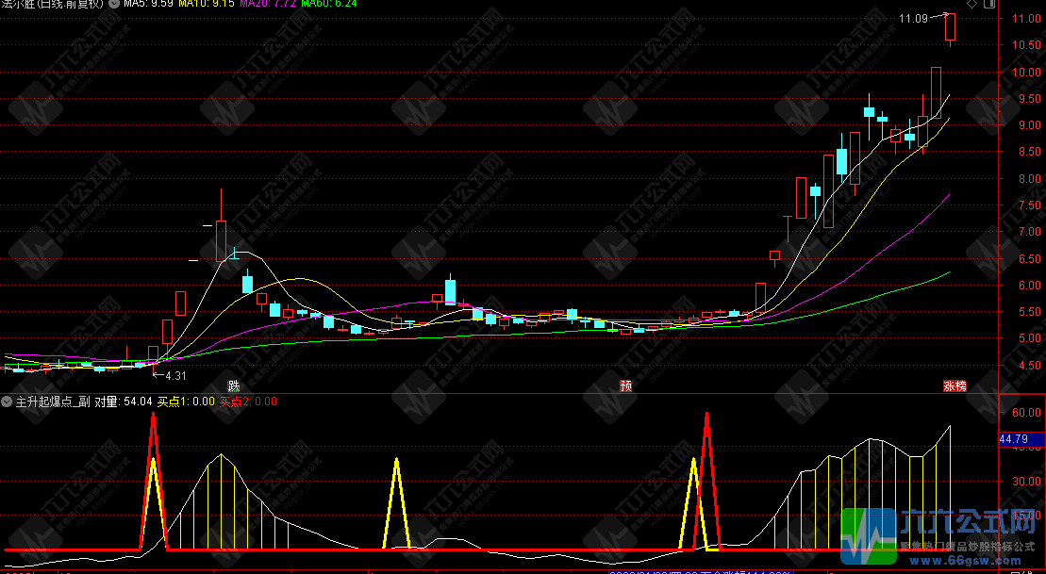
Task: Click the red 预 marker icon
Action: click(625, 385)
